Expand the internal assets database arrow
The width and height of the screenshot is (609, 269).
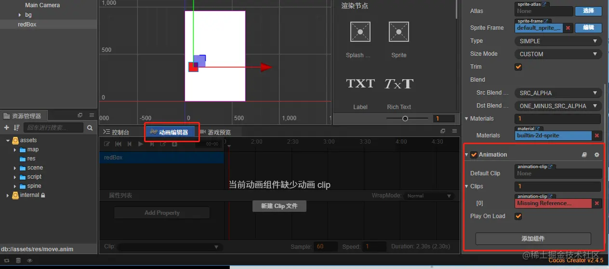8,196
